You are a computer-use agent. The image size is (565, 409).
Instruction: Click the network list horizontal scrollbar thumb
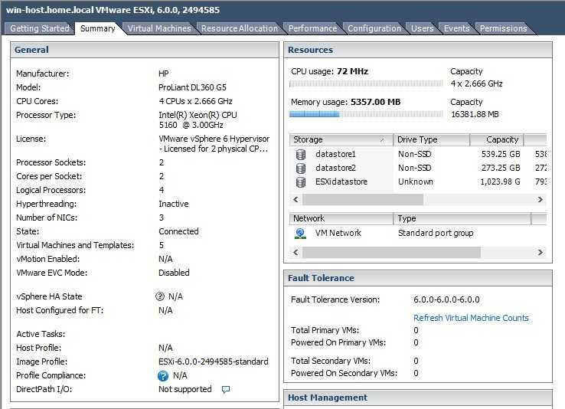[391, 252]
